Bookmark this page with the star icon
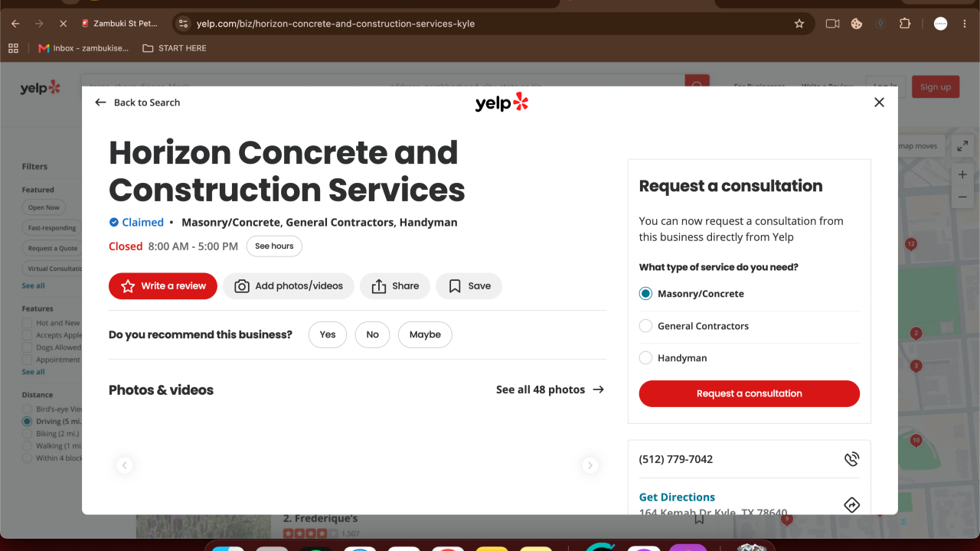This screenshot has height=551, width=980. (x=799, y=24)
